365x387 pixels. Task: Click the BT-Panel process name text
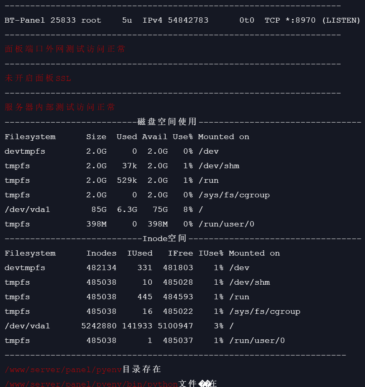pos(25,20)
